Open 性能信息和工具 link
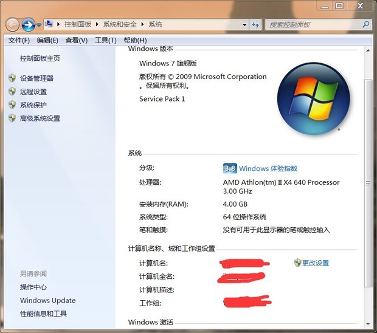This screenshot has height=333, width=377. click(43, 314)
